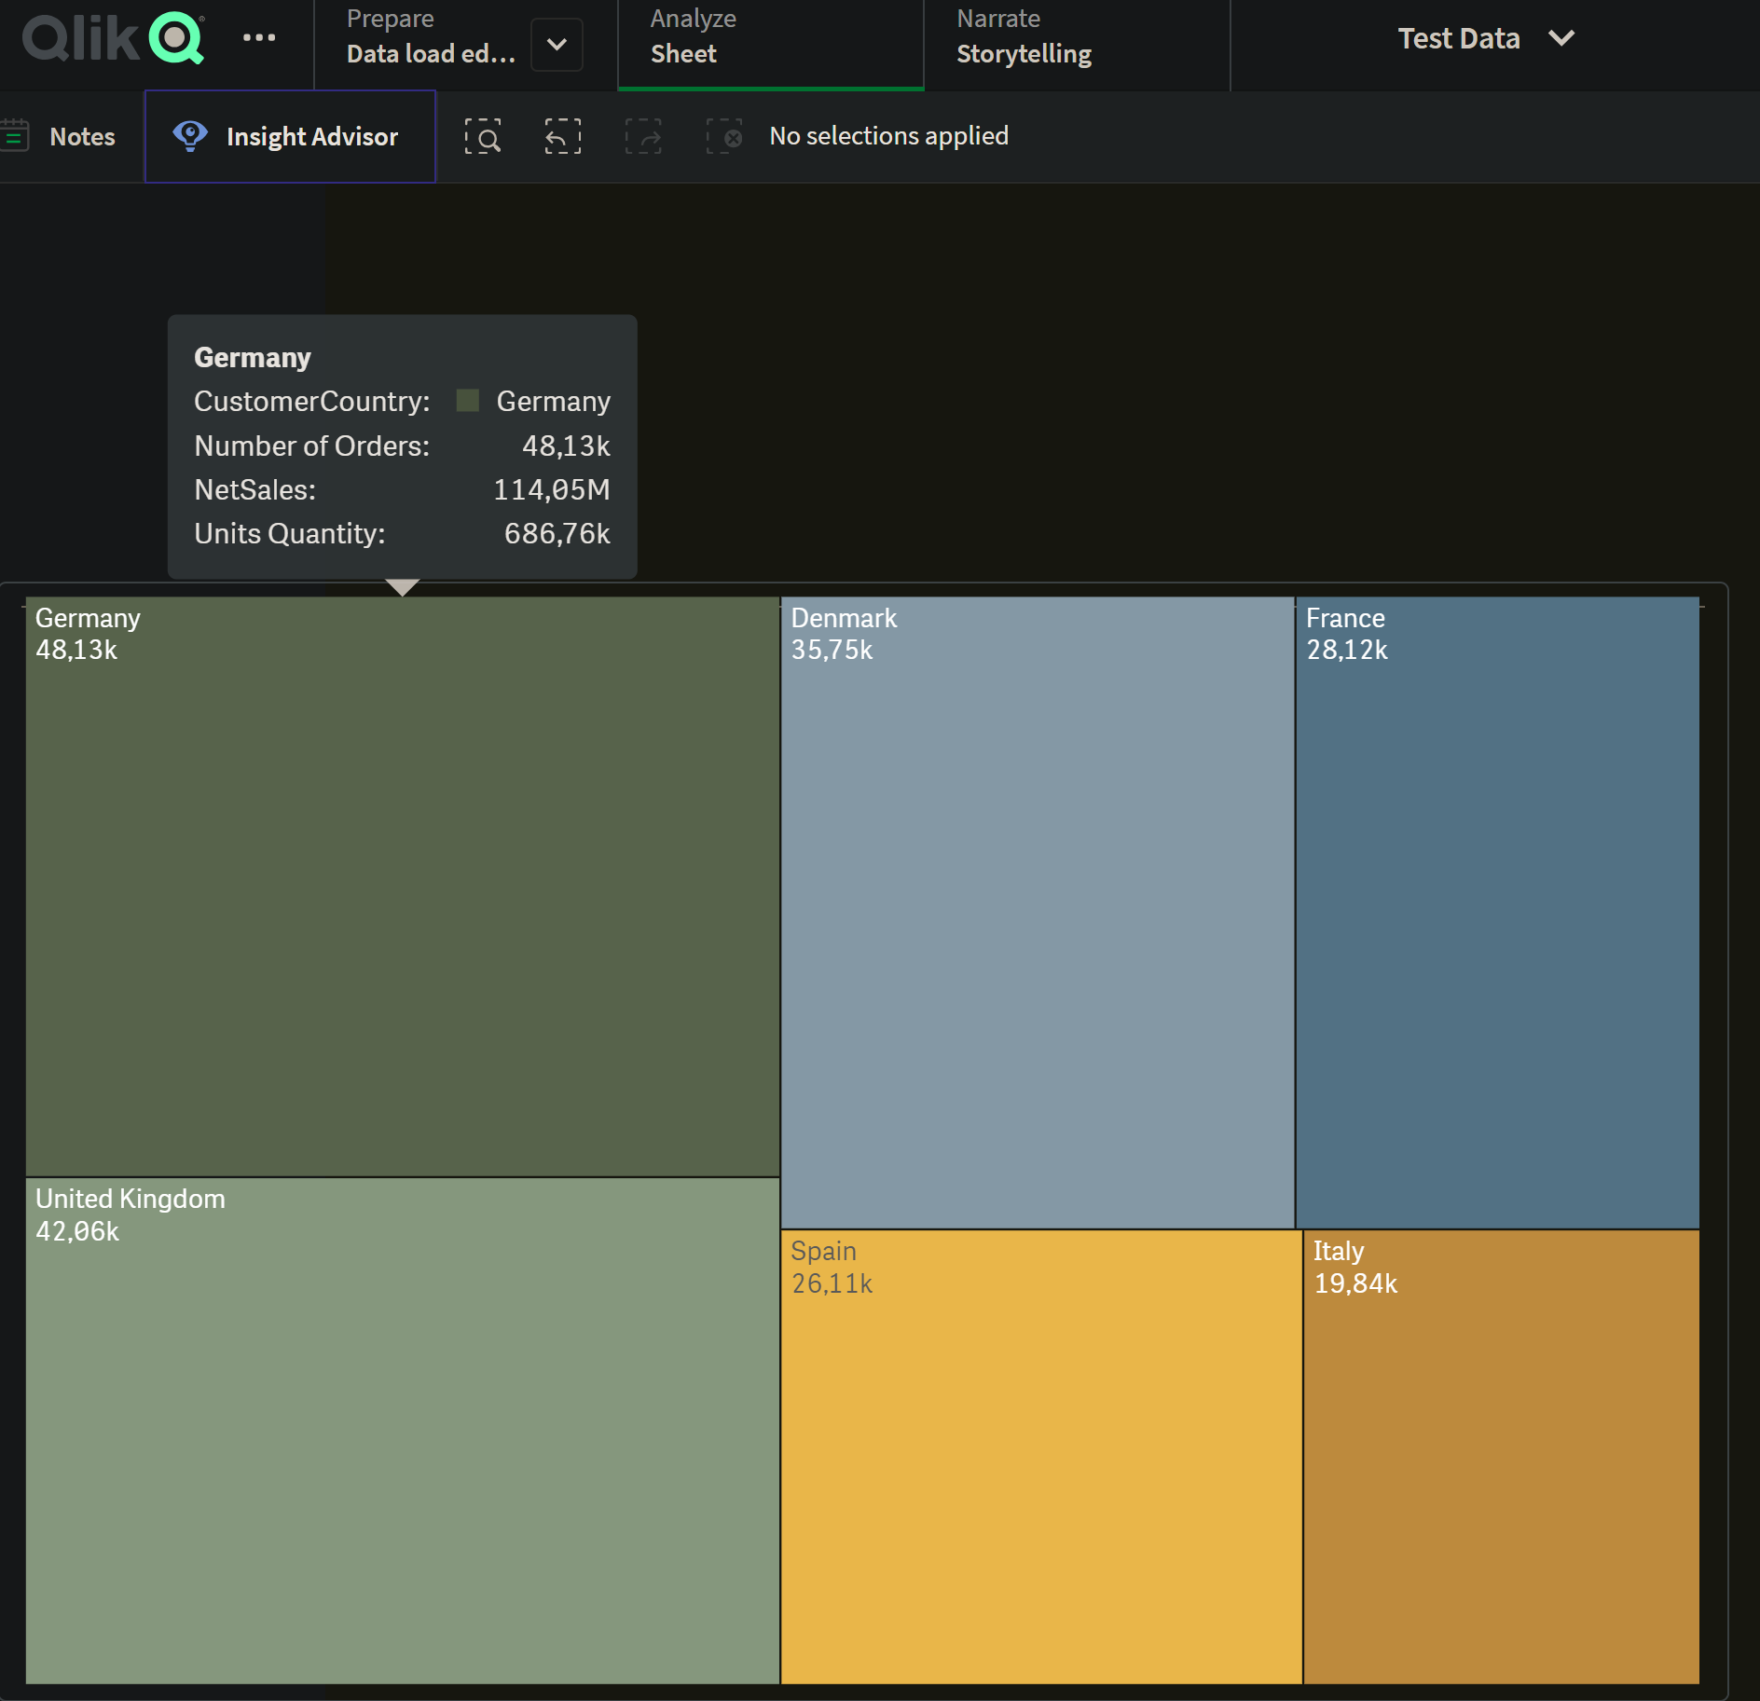Activate the smart search selection tool

[483, 136]
